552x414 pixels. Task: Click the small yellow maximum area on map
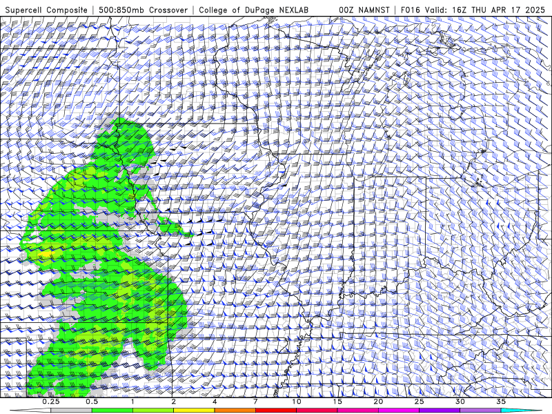45,253
